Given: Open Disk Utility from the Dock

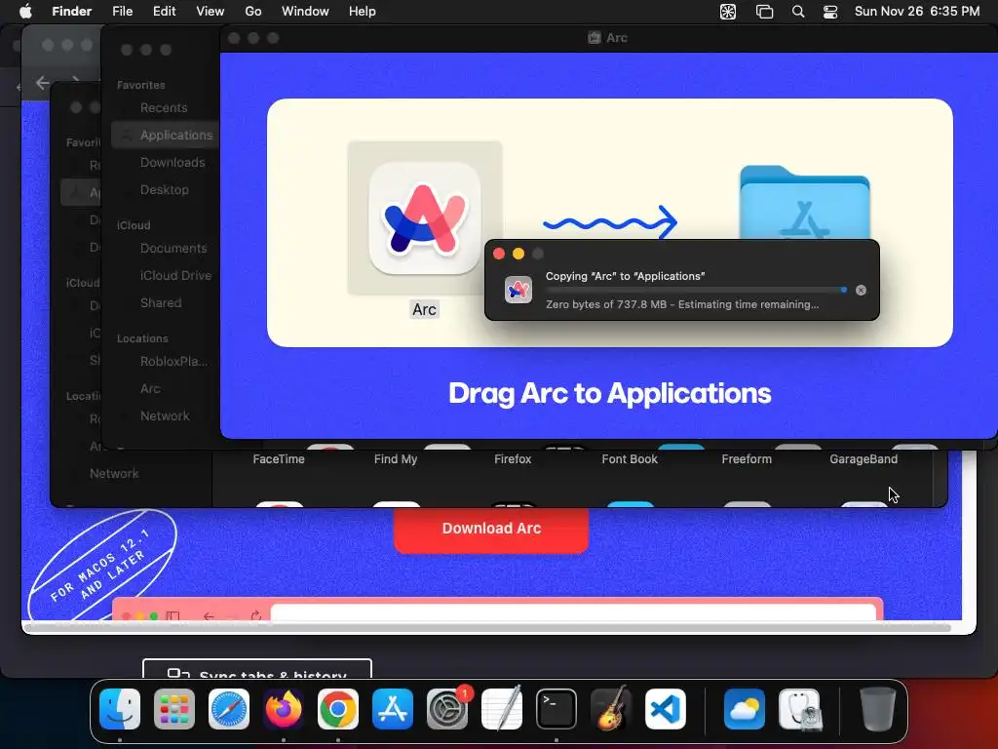Looking at the screenshot, I should [799, 709].
